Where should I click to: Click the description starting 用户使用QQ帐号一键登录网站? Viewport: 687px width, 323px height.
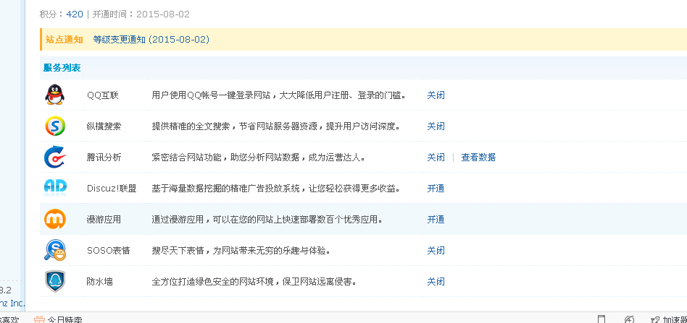point(279,95)
